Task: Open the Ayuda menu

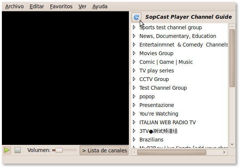Action: 100,6
